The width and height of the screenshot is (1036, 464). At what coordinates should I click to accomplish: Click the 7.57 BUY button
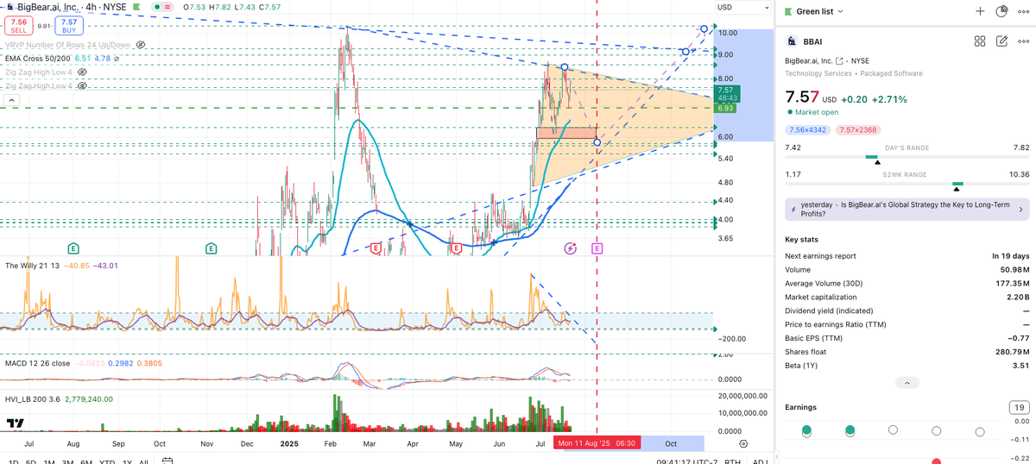(70, 26)
